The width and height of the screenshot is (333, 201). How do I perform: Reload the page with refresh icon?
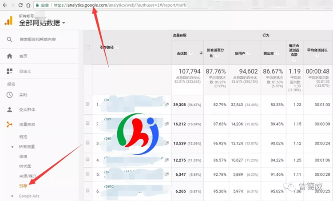(20, 5)
